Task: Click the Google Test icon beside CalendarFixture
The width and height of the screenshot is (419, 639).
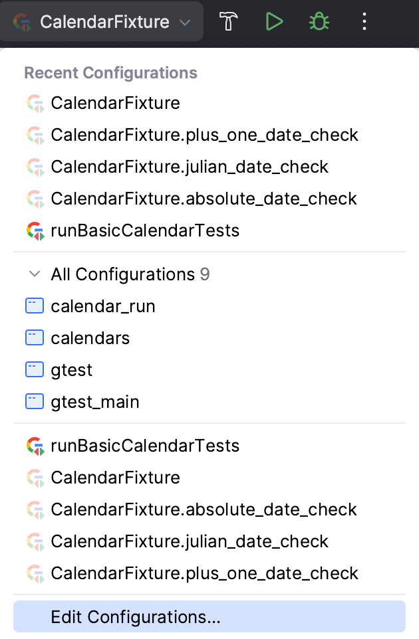Action: (34, 103)
